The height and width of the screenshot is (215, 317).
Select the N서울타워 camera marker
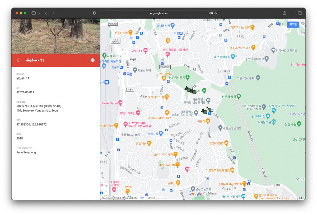point(274,122)
